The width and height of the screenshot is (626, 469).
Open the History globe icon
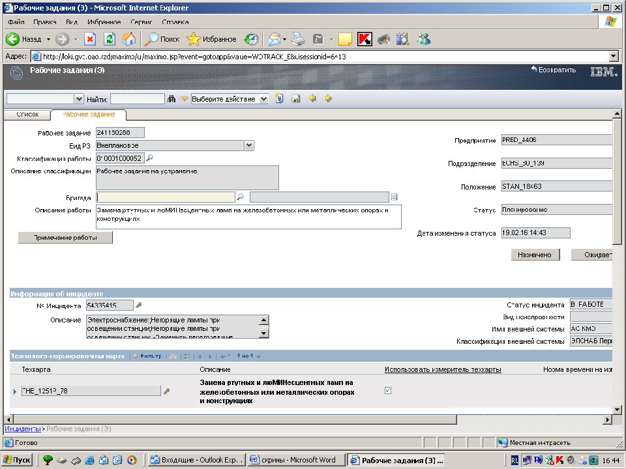pos(251,39)
